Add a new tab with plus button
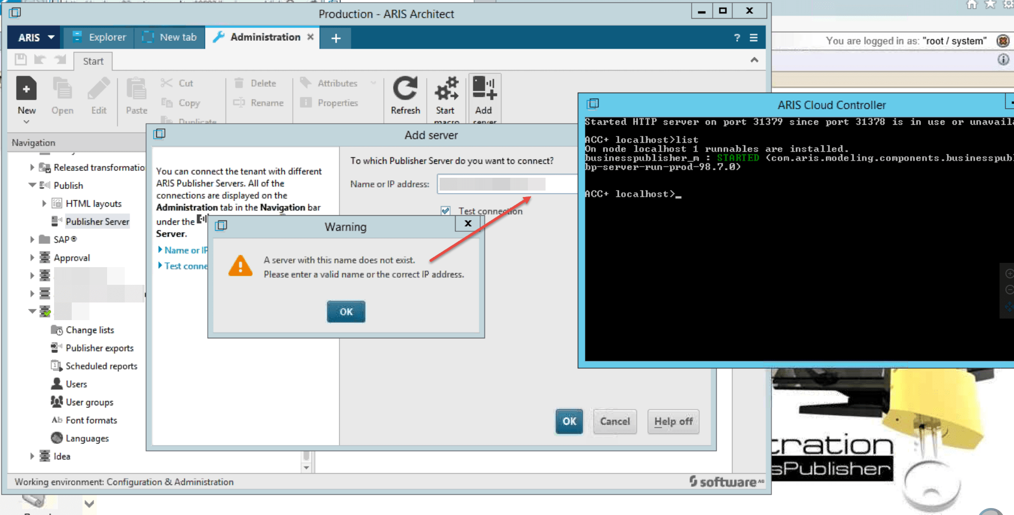The width and height of the screenshot is (1014, 515). coord(336,38)
